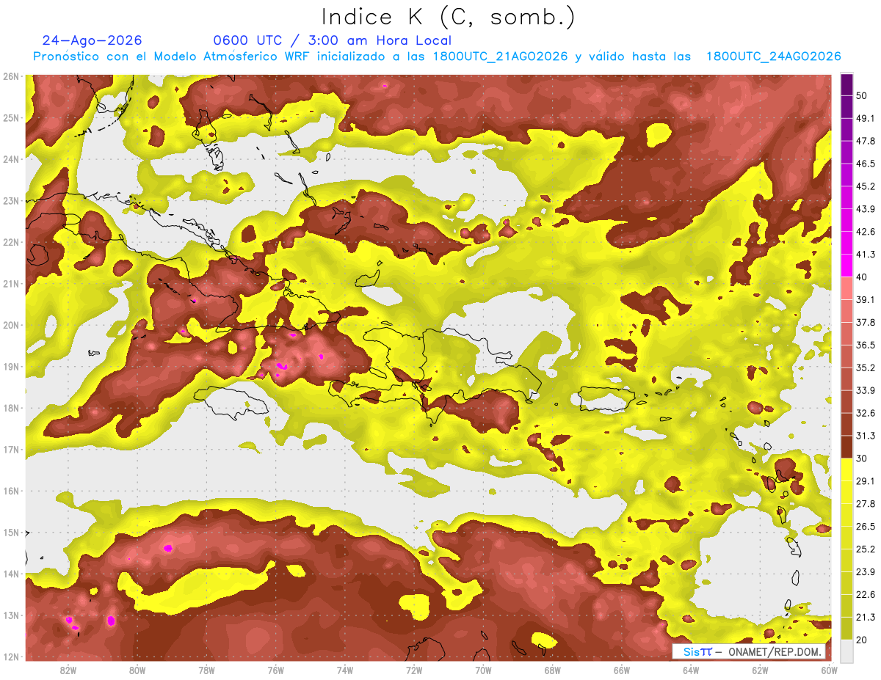Viewport: 881px width, 680px height.
Task: Click the longitude axis label "66W"
Action: [622, 670]
